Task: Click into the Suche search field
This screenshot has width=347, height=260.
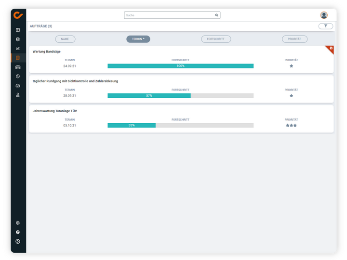Action: [x=169, y=15]
